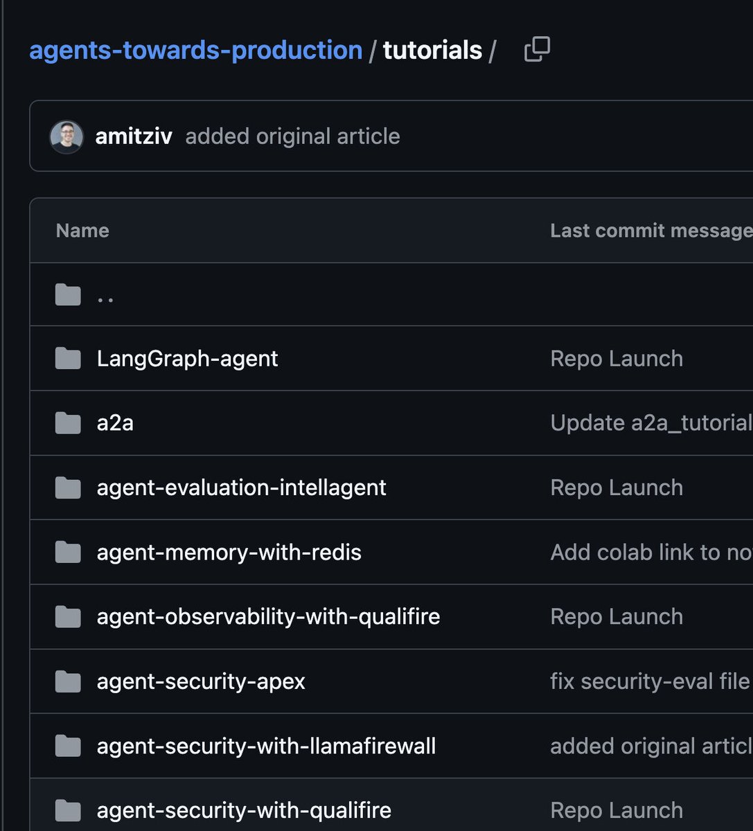This screenshot has width=753, height=831.
Task: Open the 'Update a2a_tutorial' commit message
Action: (651, 423)
